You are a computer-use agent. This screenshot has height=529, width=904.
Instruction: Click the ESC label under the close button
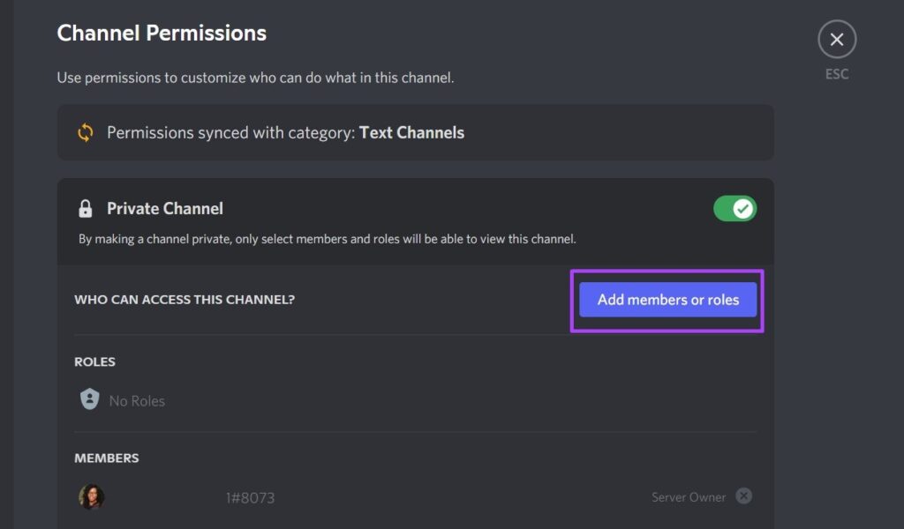click(837, 74)
